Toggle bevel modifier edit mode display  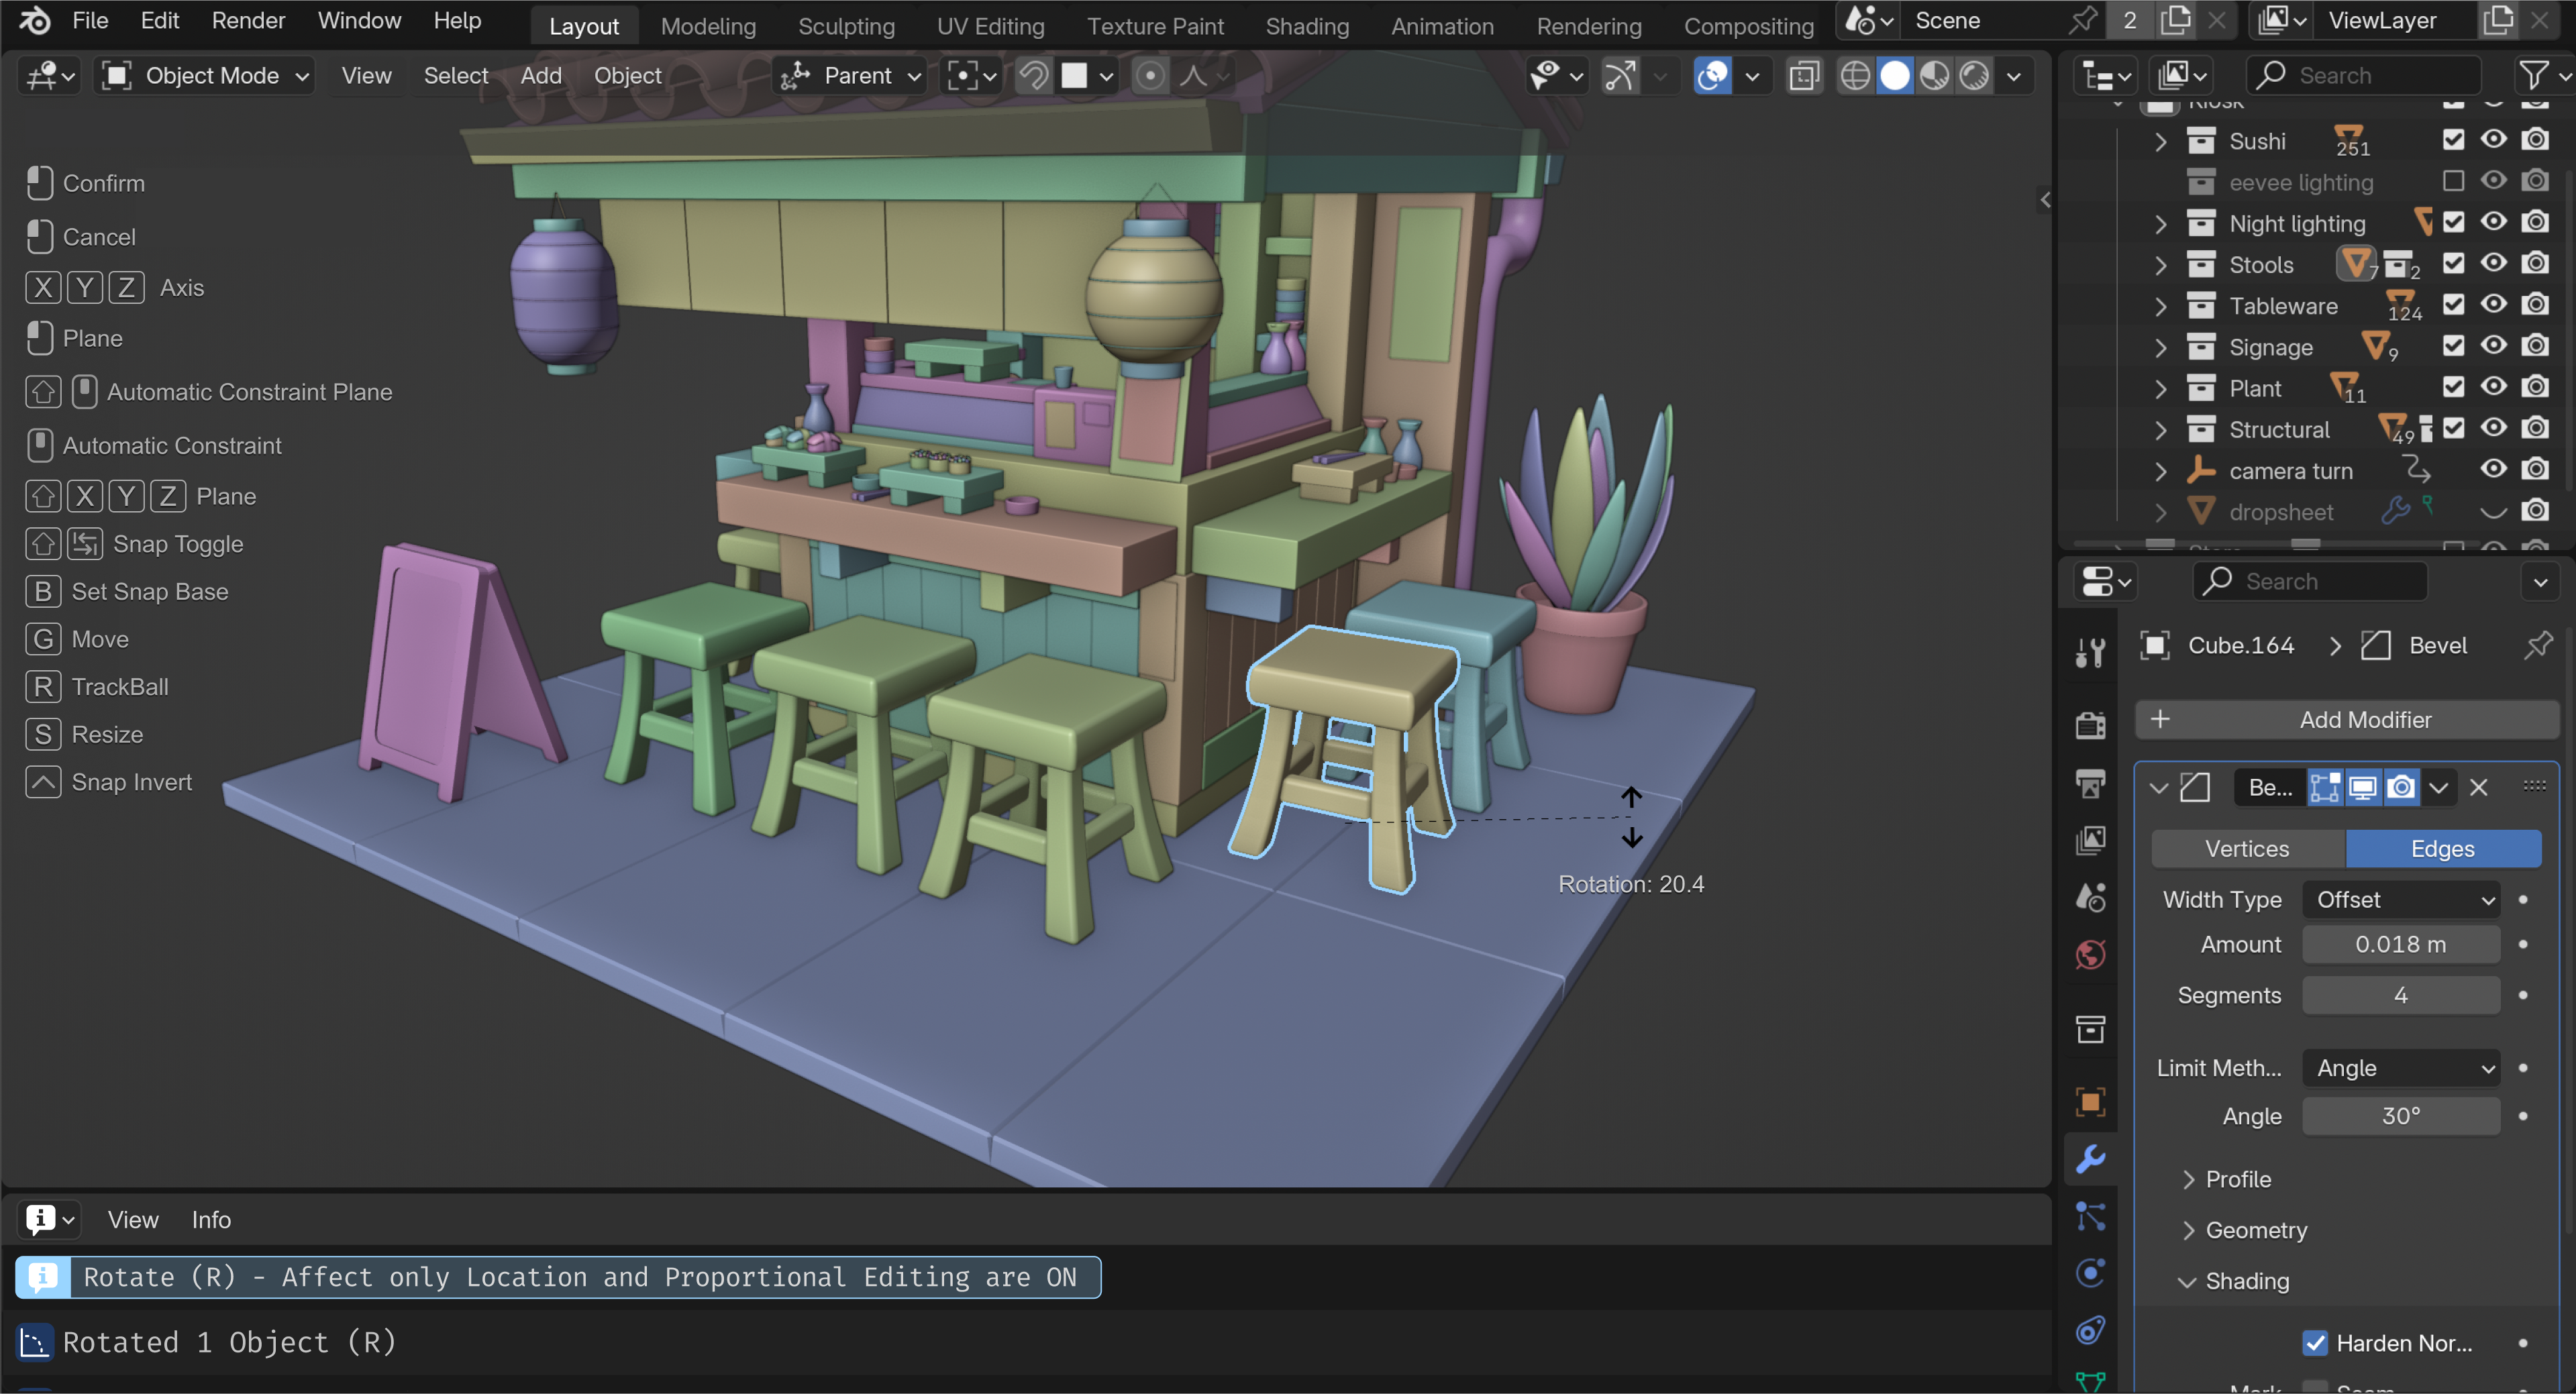coord(2325,788)
